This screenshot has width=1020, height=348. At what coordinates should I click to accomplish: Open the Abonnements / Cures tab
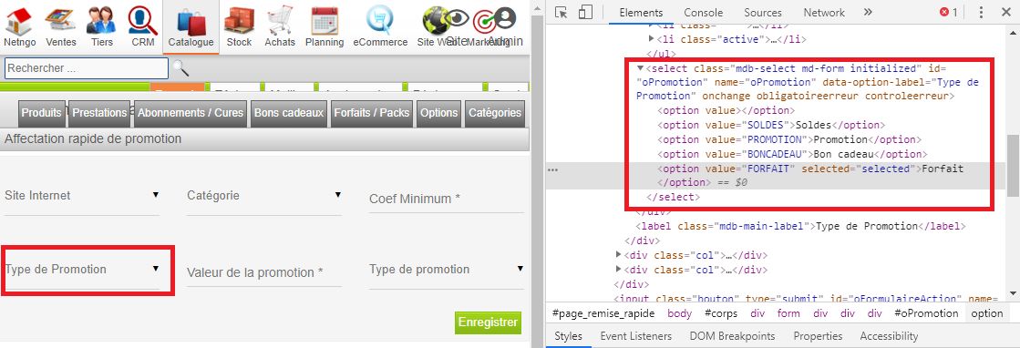click(x=190, y=113)
